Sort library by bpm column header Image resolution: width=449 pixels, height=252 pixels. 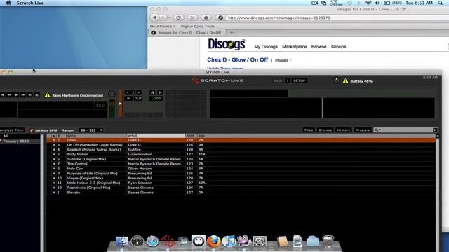click(192, 136)
